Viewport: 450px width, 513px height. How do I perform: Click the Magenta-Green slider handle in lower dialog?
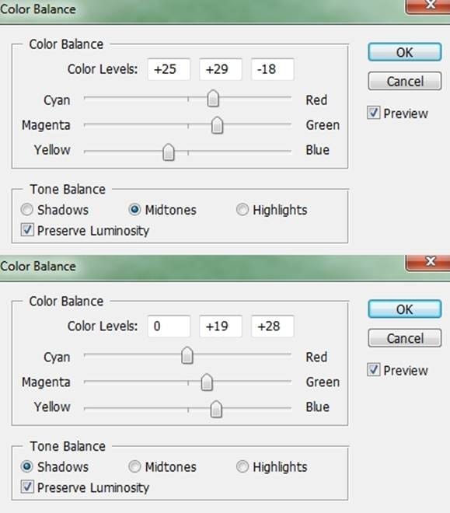click(207, 382)
